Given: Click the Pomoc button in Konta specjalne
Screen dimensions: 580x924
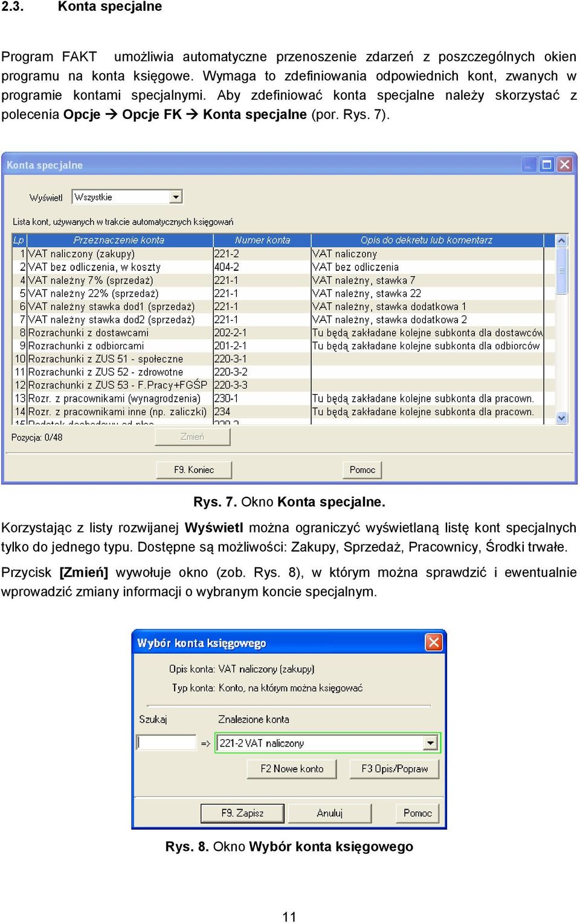Looking at the screenshot, I should point(362,470).
